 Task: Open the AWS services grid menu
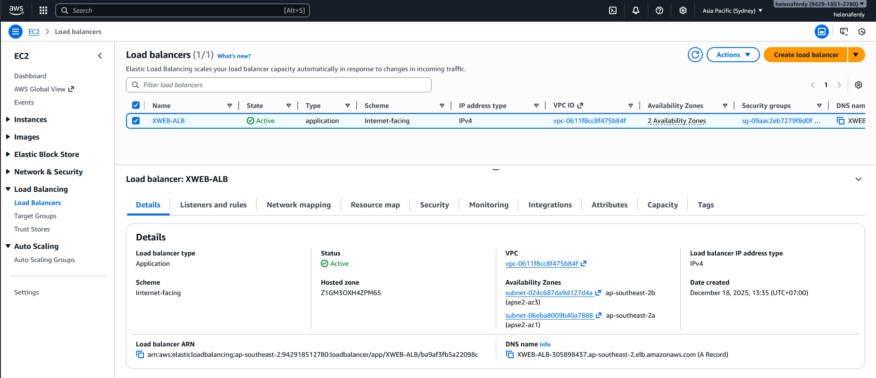coord(43,10)
